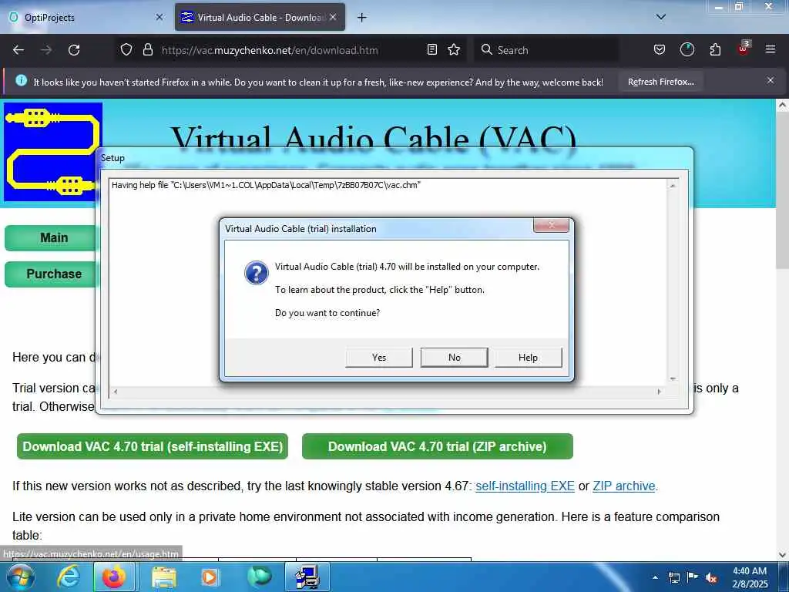Open the Main page menu button

click(x=51, y=237)
